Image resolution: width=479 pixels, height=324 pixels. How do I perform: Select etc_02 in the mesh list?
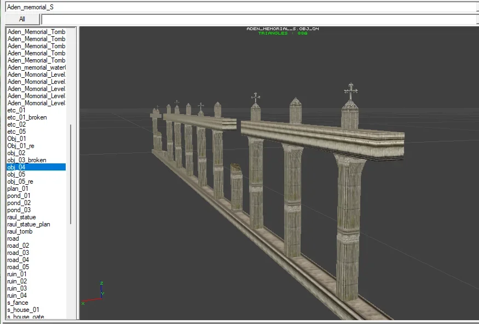click(x=36, y=124)
